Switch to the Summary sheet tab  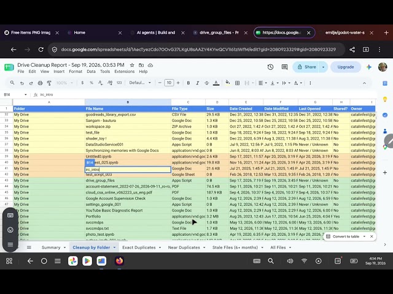point(51,247)
